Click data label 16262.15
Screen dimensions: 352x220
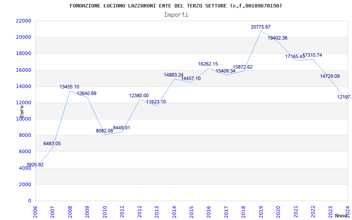click(x=208, y=64)
